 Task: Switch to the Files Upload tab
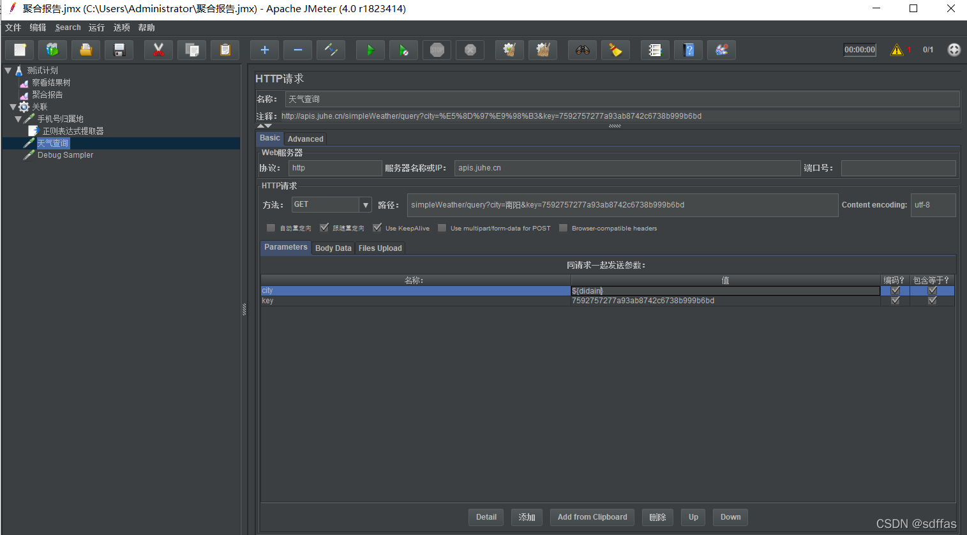pyautogui.click(x=380, y=248)
